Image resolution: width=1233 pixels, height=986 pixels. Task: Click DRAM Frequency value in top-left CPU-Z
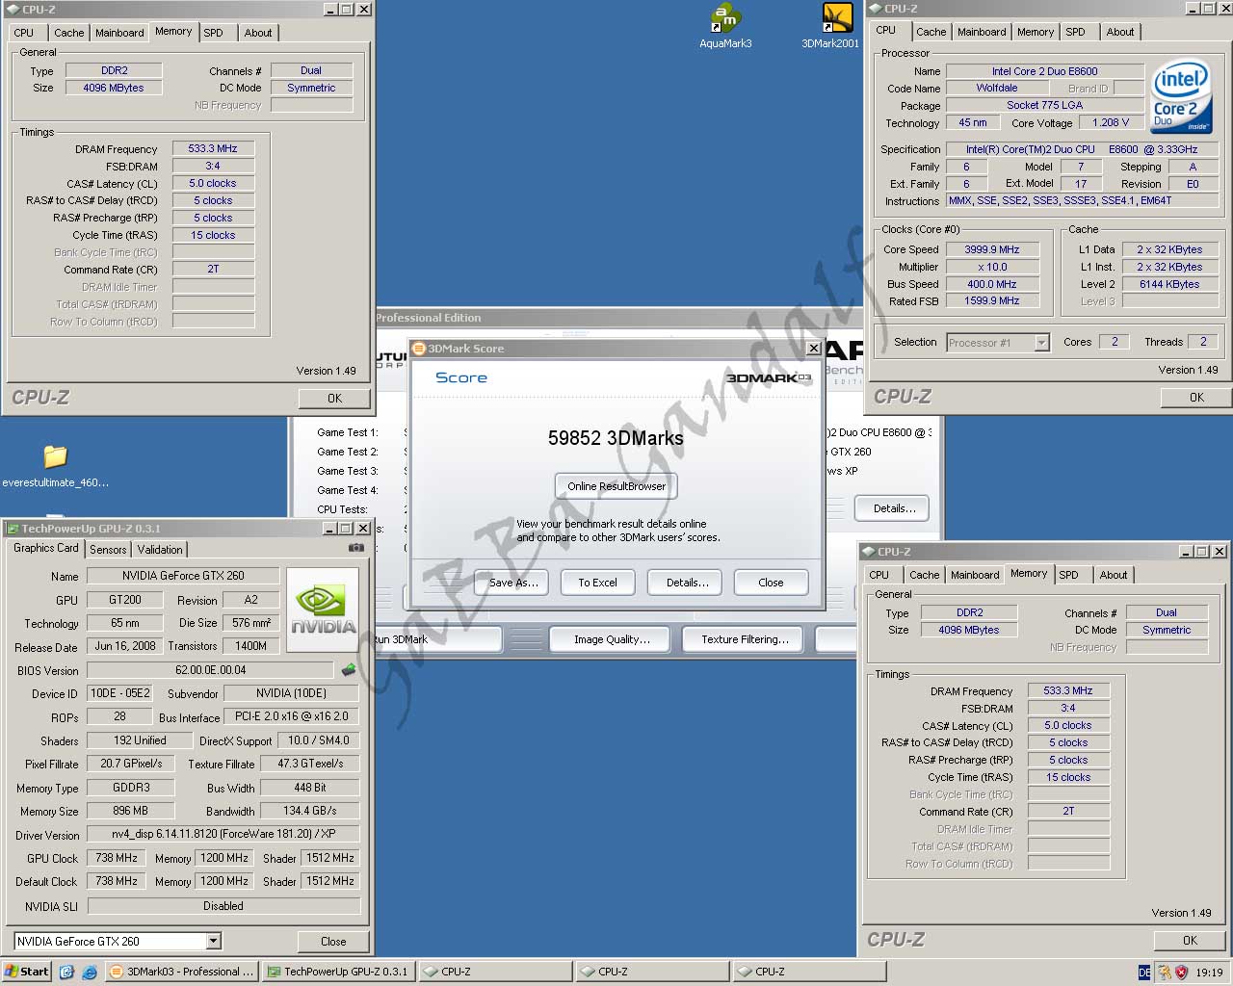pyautogui.click(x=213, y=148)
